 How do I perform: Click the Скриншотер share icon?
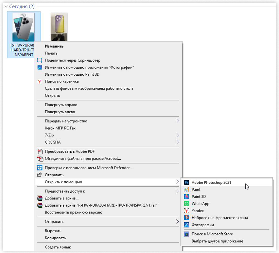pyautogui.click(x=40, y=60)
